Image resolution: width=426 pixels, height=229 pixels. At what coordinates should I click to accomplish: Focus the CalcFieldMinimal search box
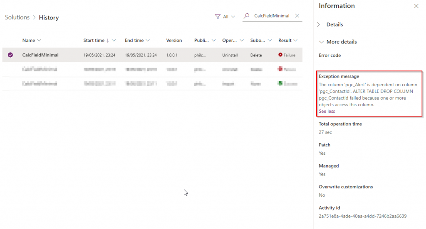click(x=272, y=16)
